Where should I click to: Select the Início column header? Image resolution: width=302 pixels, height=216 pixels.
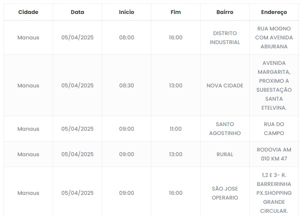[x=127, y=12]
